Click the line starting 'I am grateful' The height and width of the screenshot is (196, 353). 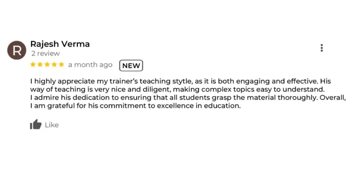136,106
